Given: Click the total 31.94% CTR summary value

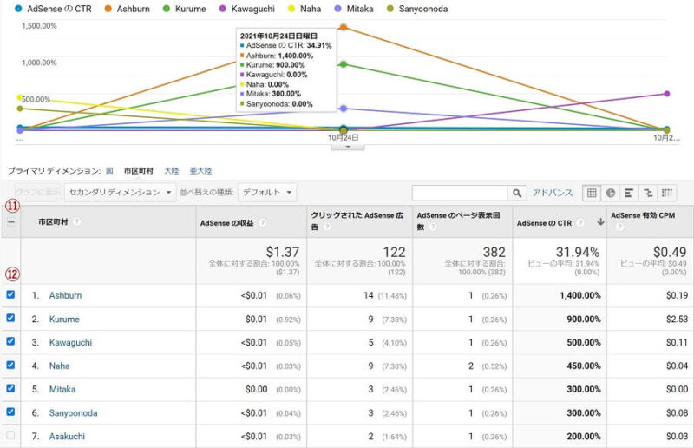Looking at the screenshot, I should coord(578,252).
